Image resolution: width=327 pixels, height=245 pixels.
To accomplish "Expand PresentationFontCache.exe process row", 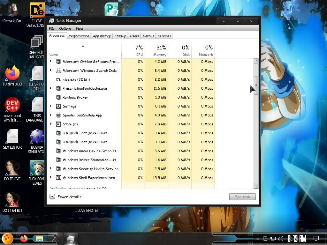I will (51, 88).
